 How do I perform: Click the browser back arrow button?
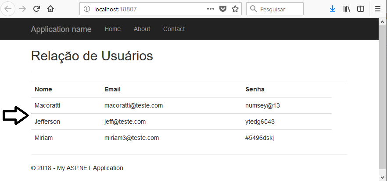coord(8,9)
